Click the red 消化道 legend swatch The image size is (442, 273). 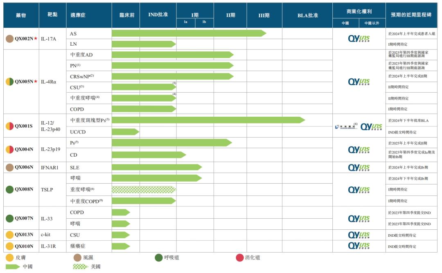pyautogui.click(x=239, y=257)
